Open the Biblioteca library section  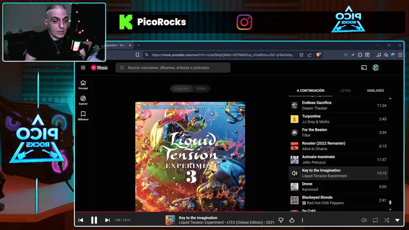tap(83, 116)
